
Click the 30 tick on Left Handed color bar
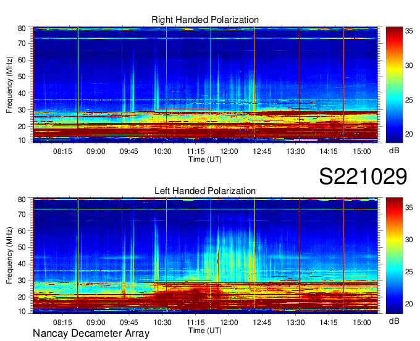409,240
